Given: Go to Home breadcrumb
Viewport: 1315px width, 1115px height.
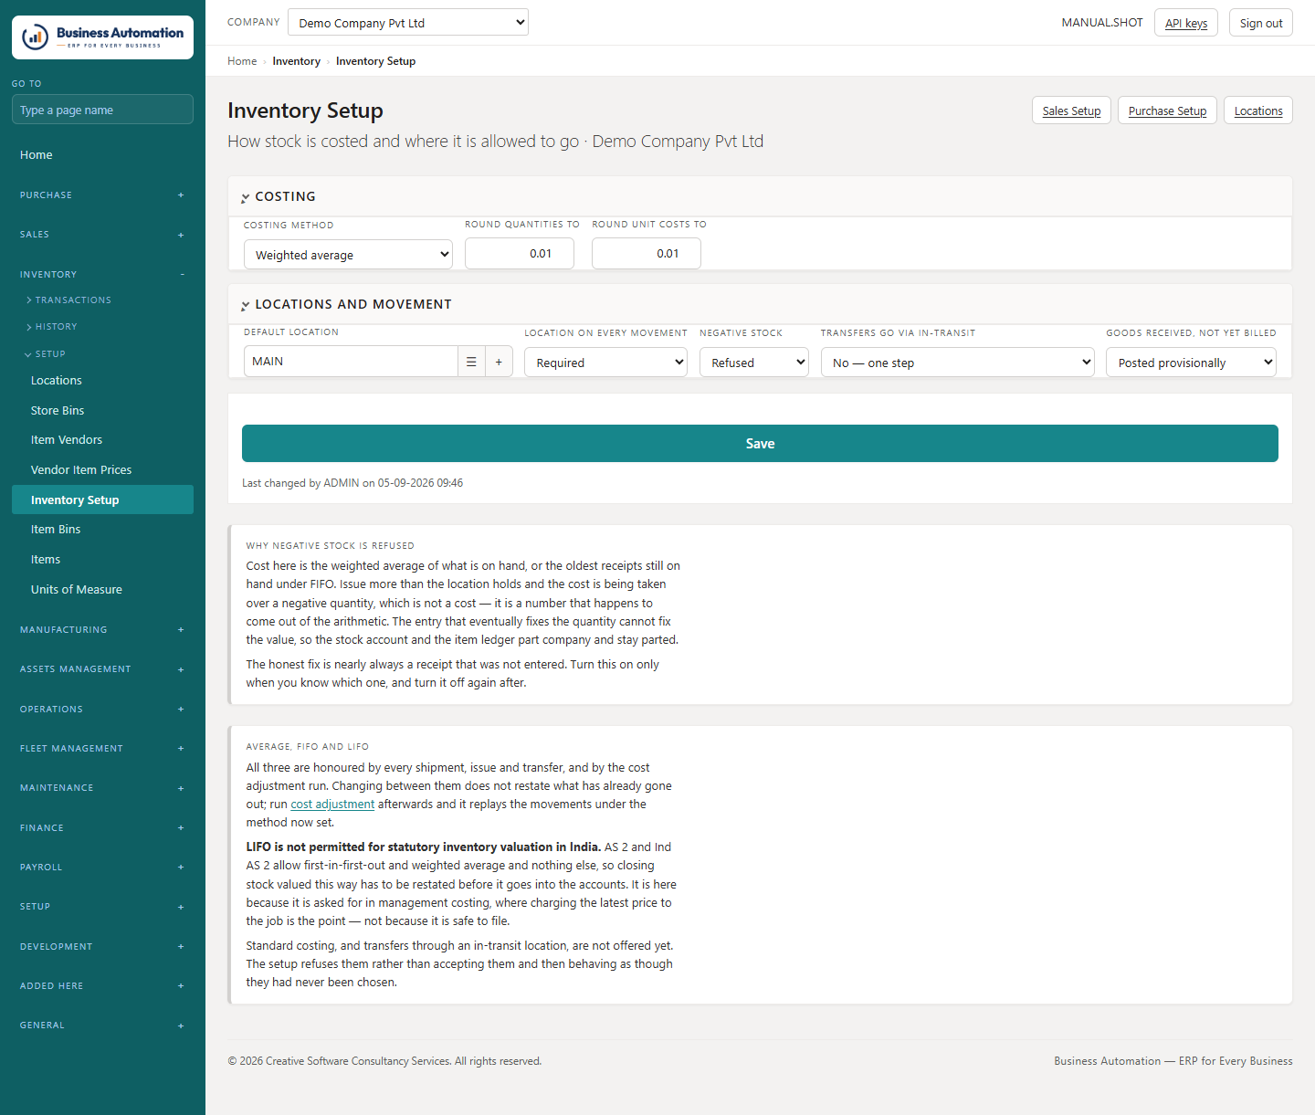Looking at the screenshot, I should pos(242,61).
